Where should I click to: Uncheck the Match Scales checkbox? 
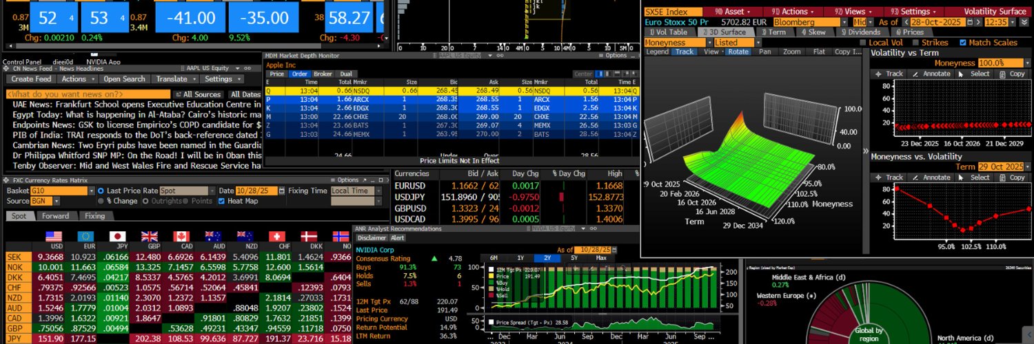[x=963, y=43]
